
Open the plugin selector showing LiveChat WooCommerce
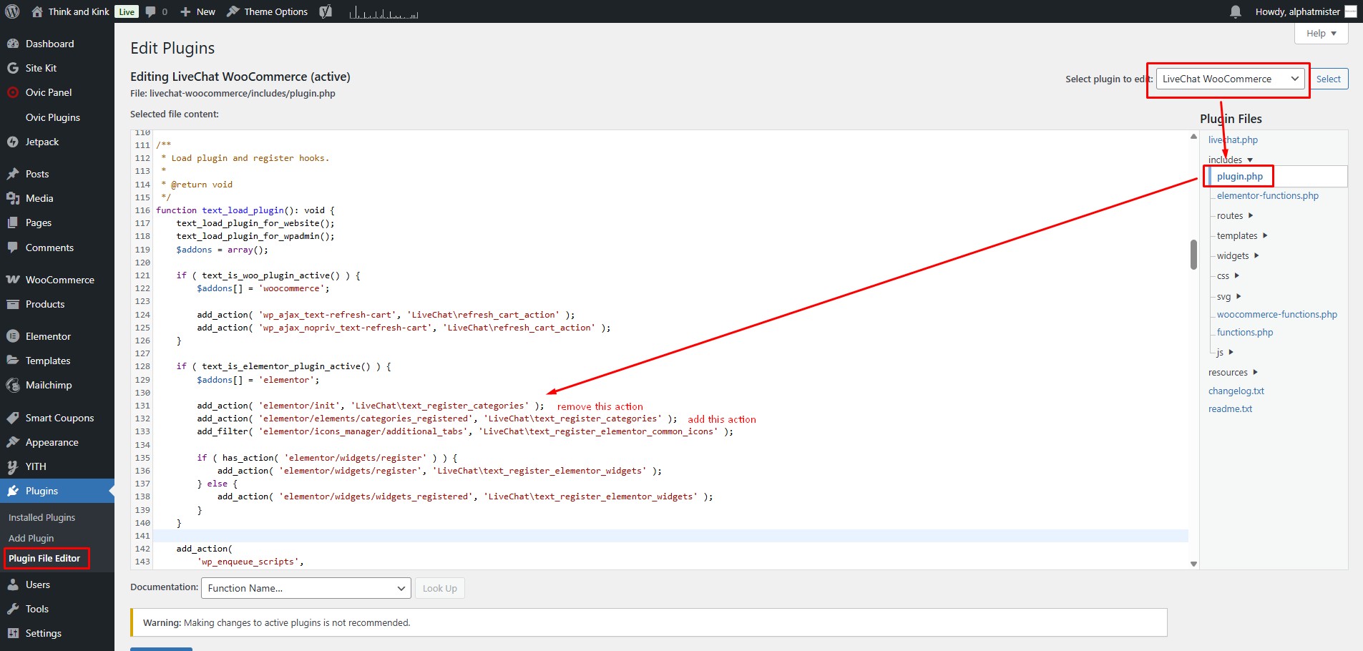tap(1230, 79)
